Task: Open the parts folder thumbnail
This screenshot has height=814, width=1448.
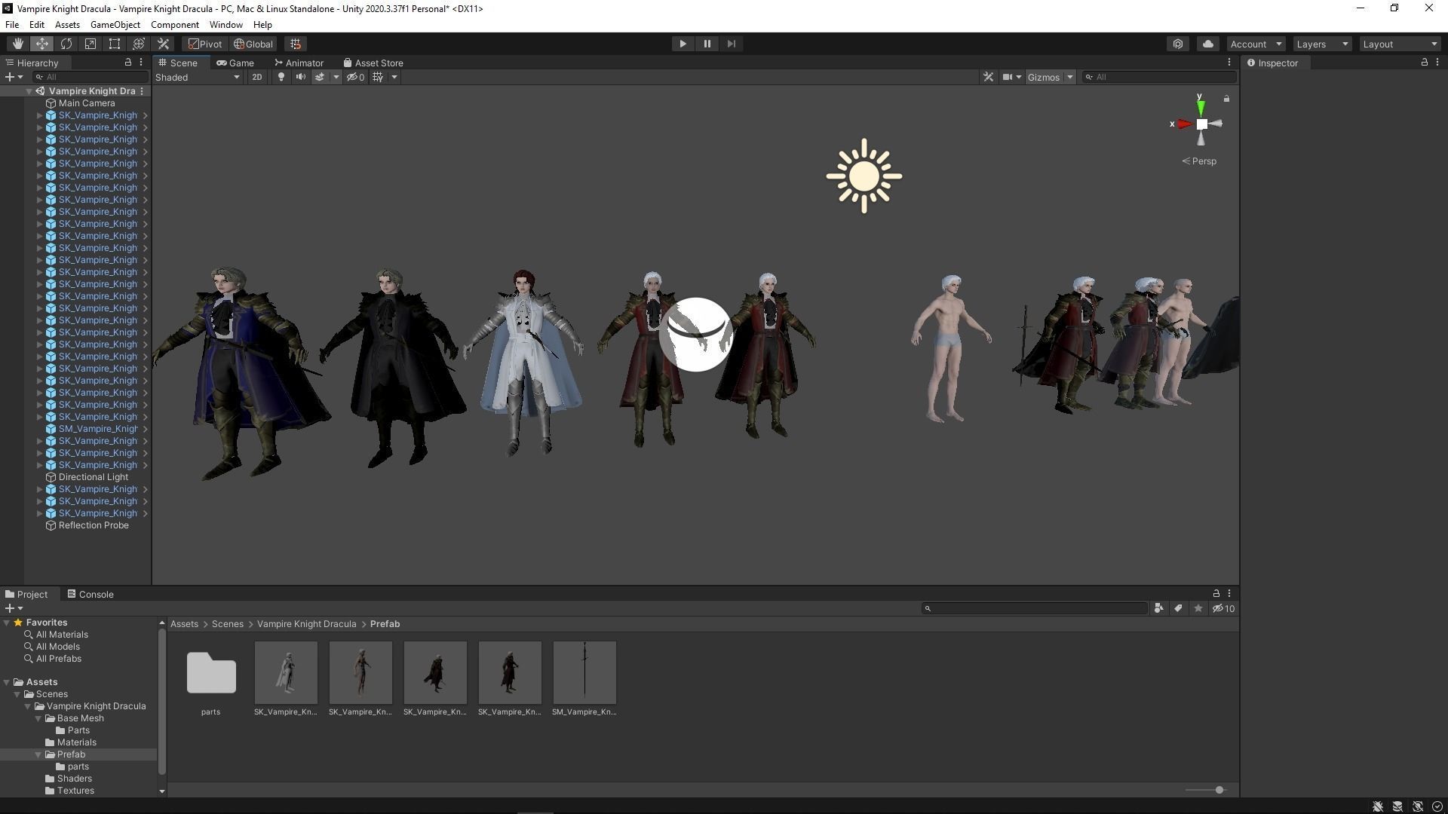Action: pyautogui.click(x=211, y=673)
